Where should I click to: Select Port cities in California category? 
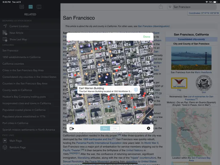(30, 123)
